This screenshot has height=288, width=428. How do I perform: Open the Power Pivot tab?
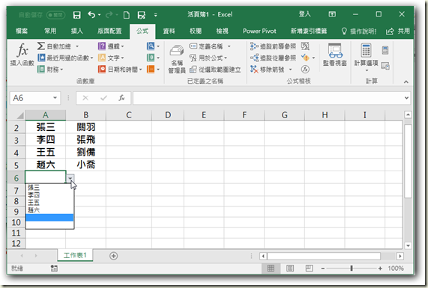[x=259, y=31]
